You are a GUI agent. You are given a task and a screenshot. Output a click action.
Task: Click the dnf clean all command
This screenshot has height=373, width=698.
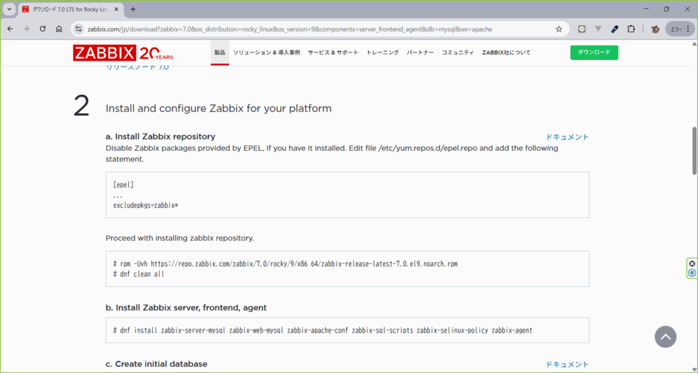click(x=139, y=274)
